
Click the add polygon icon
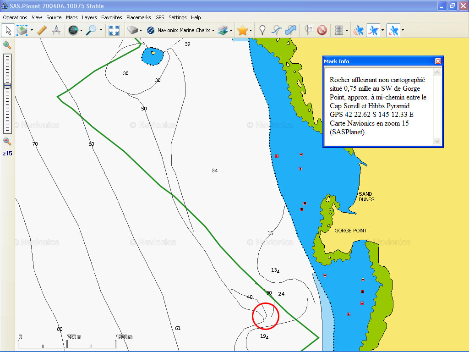coord(291,30)
